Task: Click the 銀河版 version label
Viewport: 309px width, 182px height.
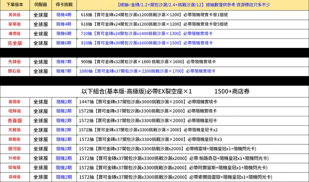Action: pos(14,149)
